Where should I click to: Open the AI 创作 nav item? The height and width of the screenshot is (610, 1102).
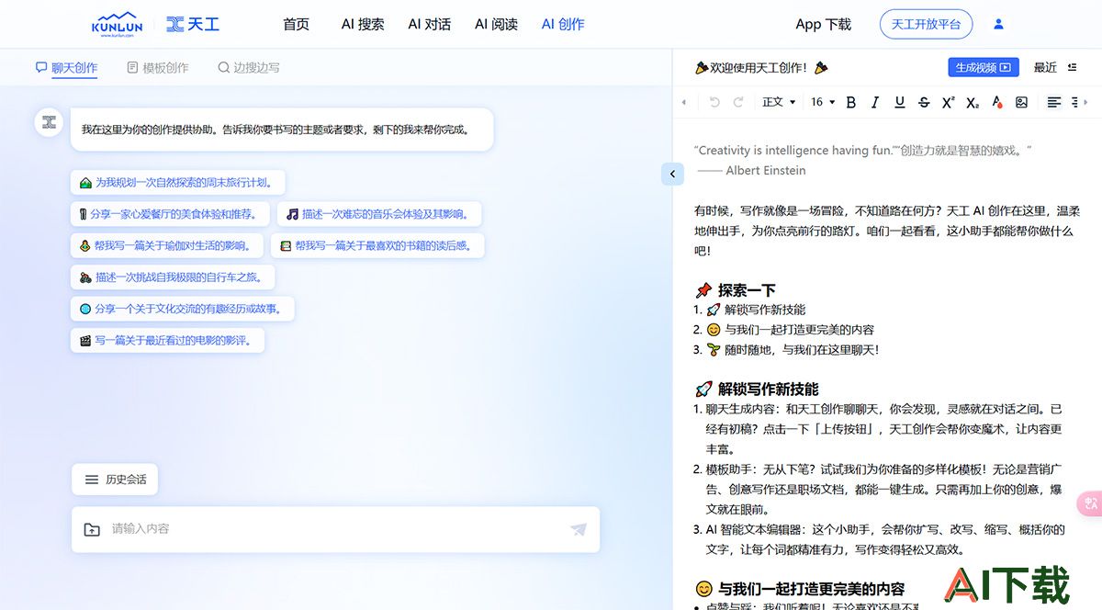pos(563,25)
